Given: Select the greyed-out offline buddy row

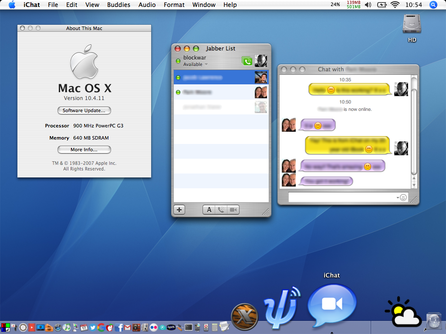Looking at the screenshot, I should 221,107.
